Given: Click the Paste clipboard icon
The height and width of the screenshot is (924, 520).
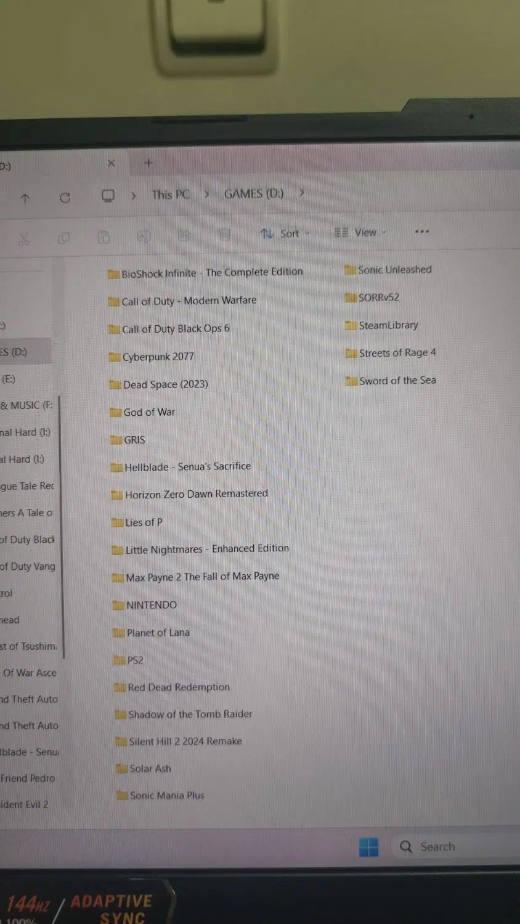Looking at the screenshot, I should point(104,237).
